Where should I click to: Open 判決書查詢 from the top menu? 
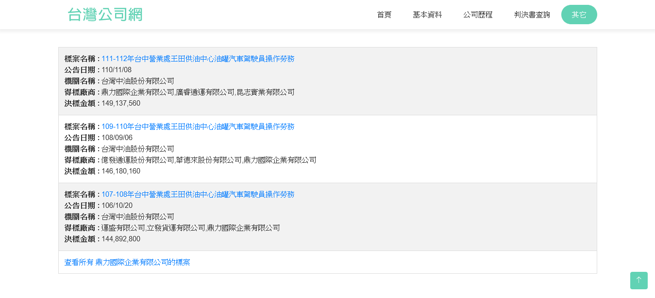(532, 15)
